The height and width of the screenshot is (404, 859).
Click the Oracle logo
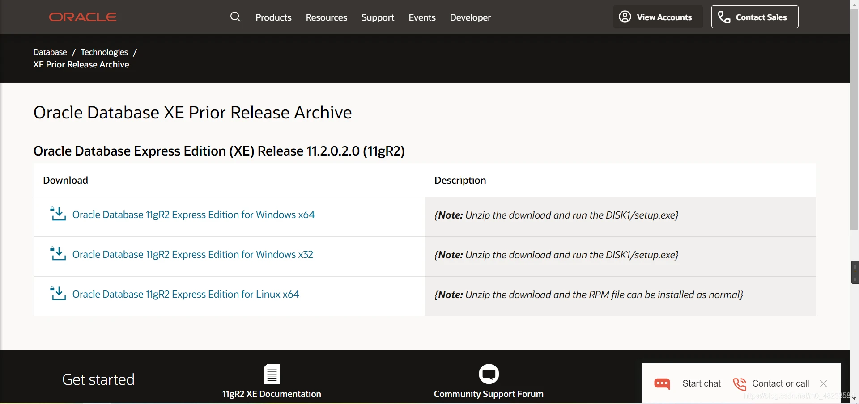83,17
